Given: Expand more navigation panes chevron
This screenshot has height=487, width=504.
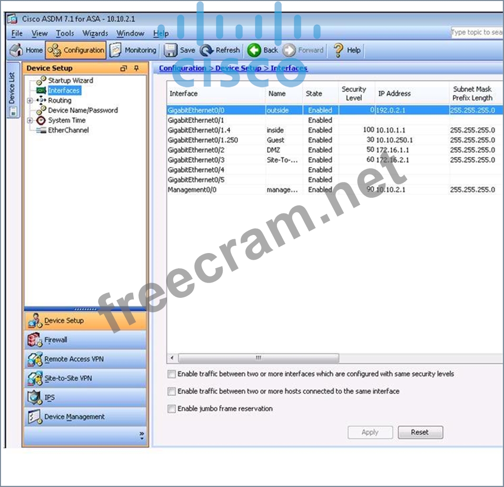Looking at the screenshot, I should (x=141, y=436).
